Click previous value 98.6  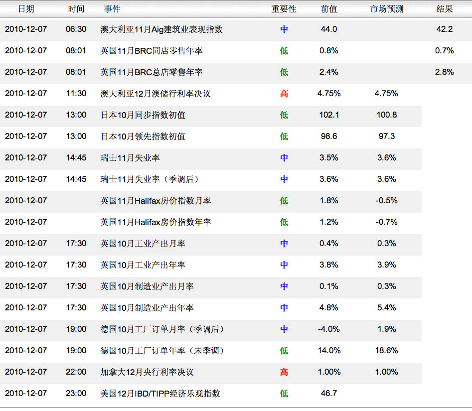tap(329, 137)
